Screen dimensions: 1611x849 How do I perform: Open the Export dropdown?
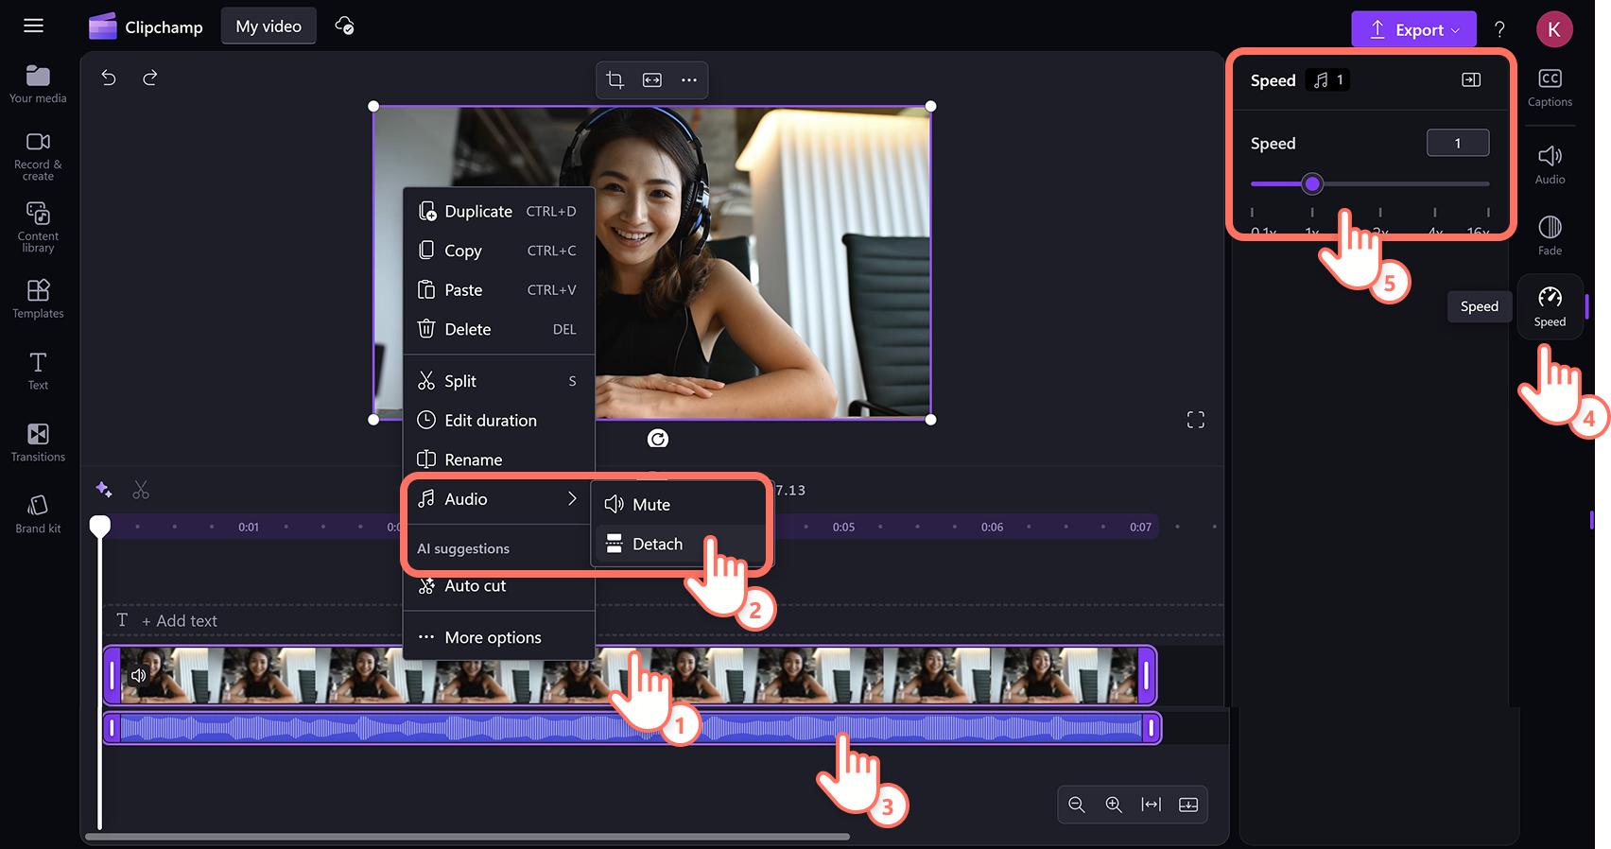(x=1413, y=30)
